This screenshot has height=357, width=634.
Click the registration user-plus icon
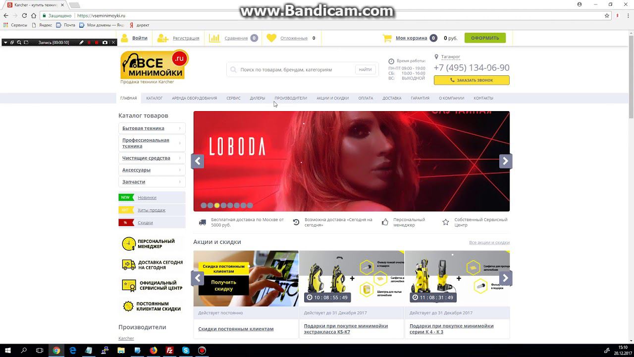(x=162, y=38)
